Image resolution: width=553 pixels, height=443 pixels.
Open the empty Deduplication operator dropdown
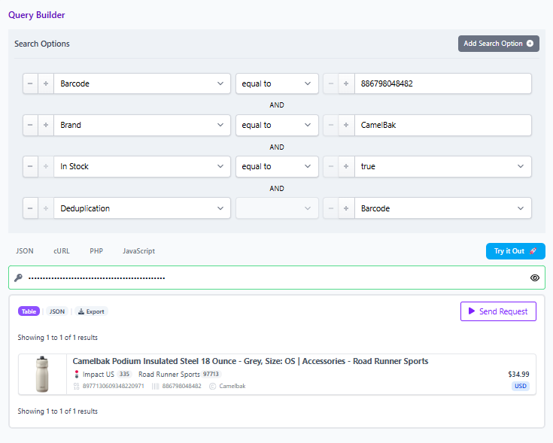point(277,208)
